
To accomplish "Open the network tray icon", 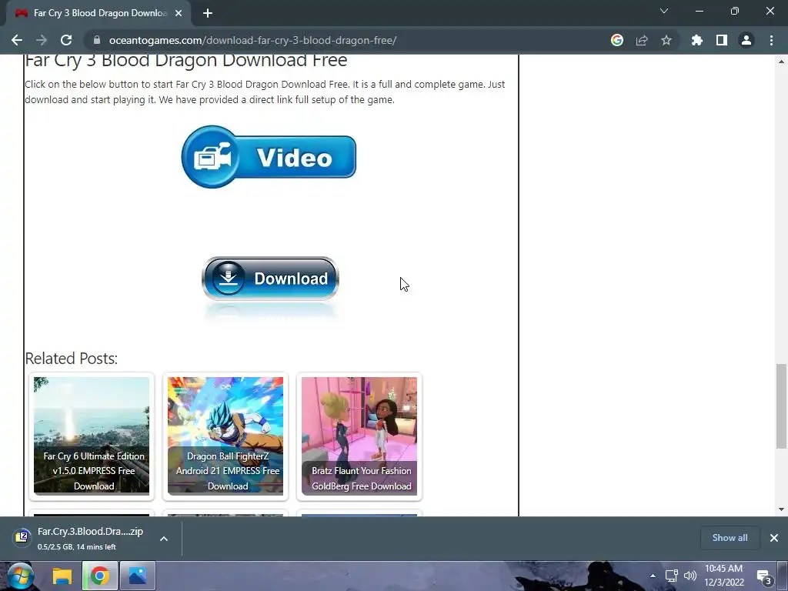I will tap(671, 576).
